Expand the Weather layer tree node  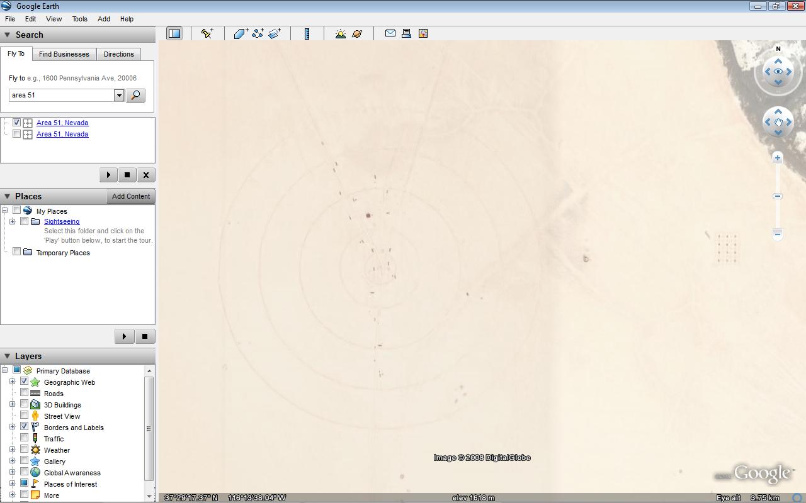[12, 450]
